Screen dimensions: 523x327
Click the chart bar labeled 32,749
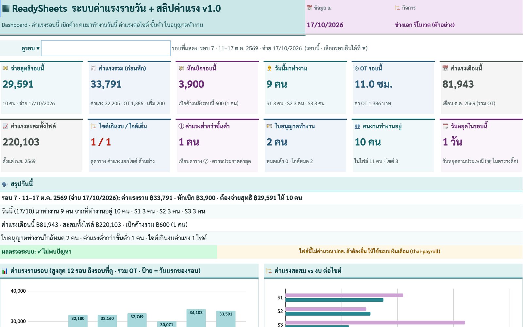tap(137, 320)
